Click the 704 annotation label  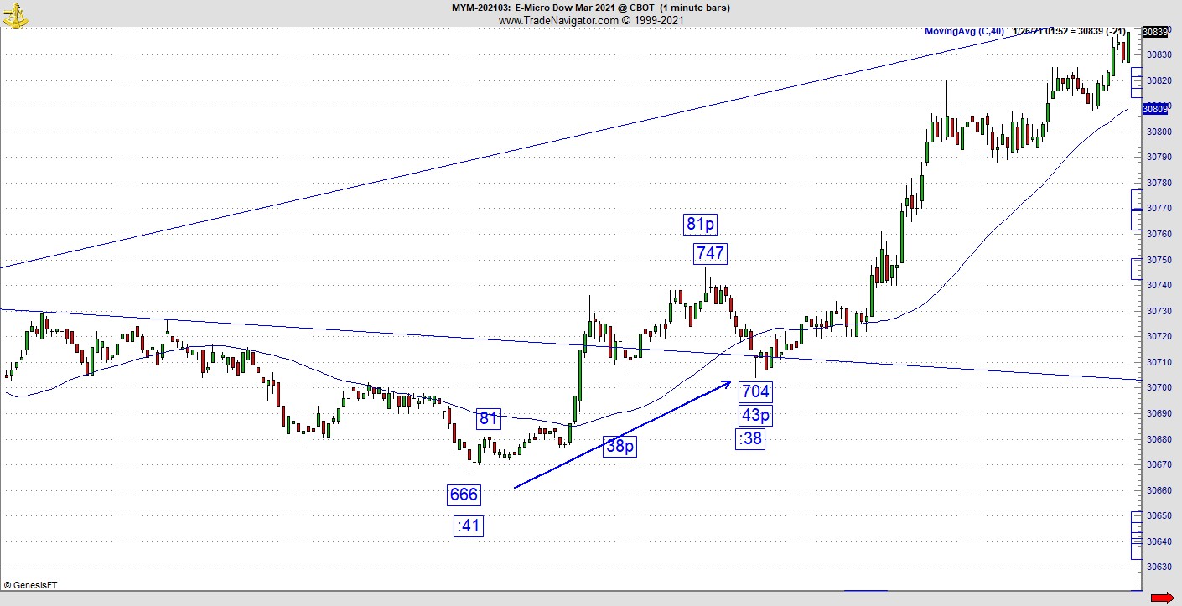pos(755,391)
